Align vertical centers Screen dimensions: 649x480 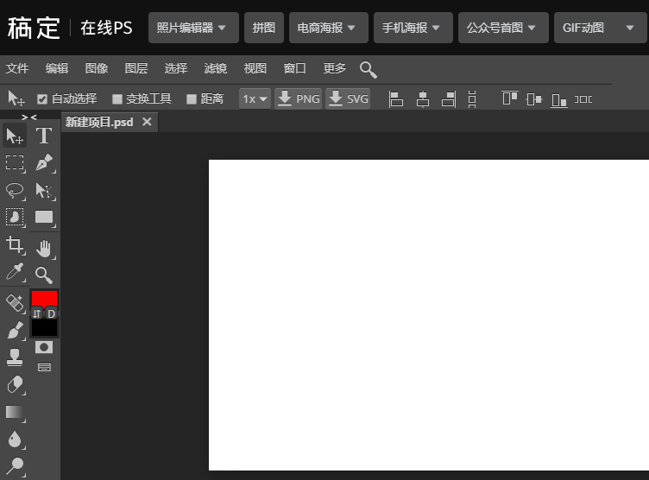[534, 99]
